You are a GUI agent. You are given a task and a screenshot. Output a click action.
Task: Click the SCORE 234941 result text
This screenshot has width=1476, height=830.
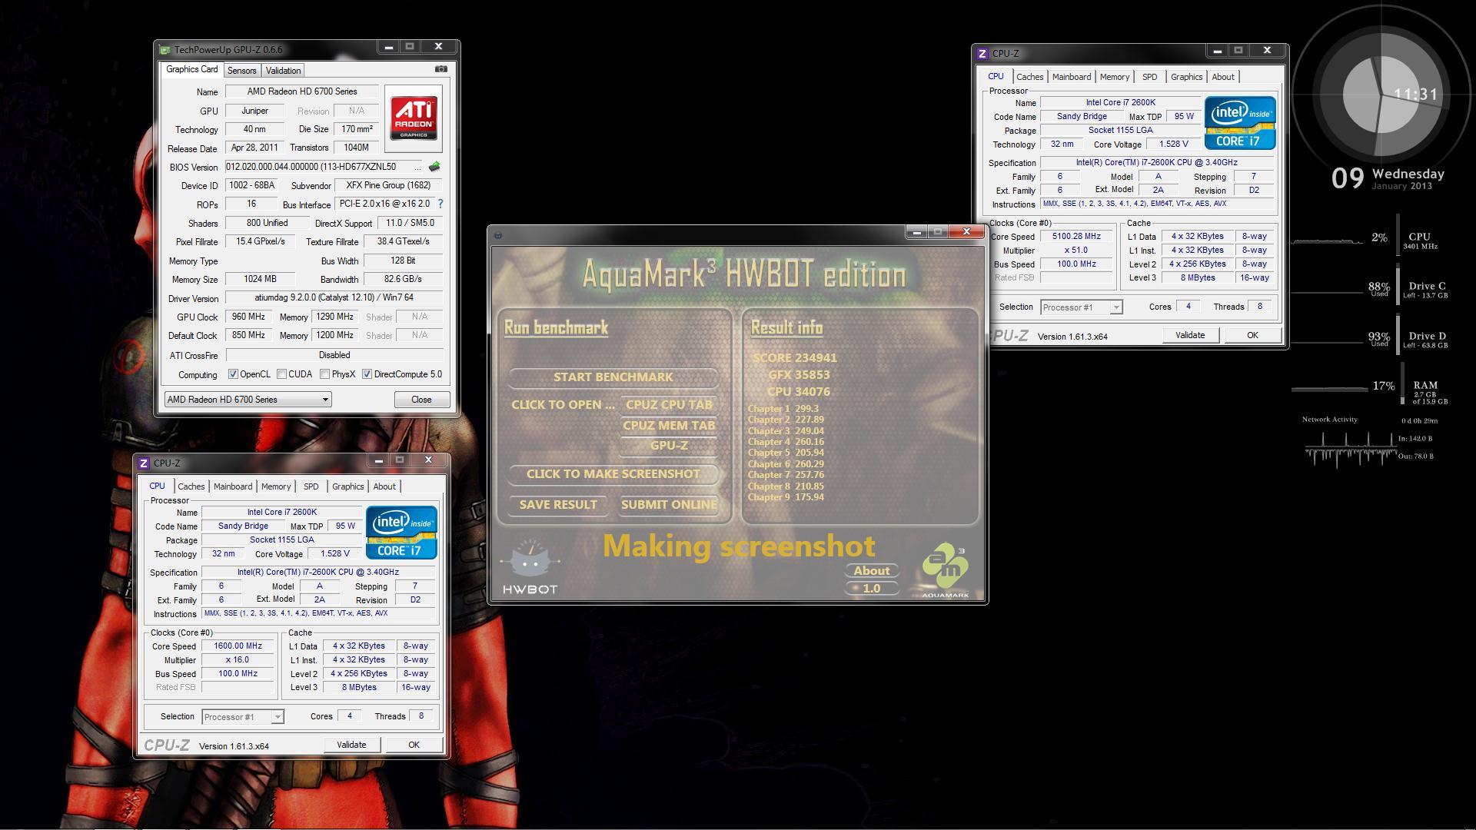pos(795,358)
